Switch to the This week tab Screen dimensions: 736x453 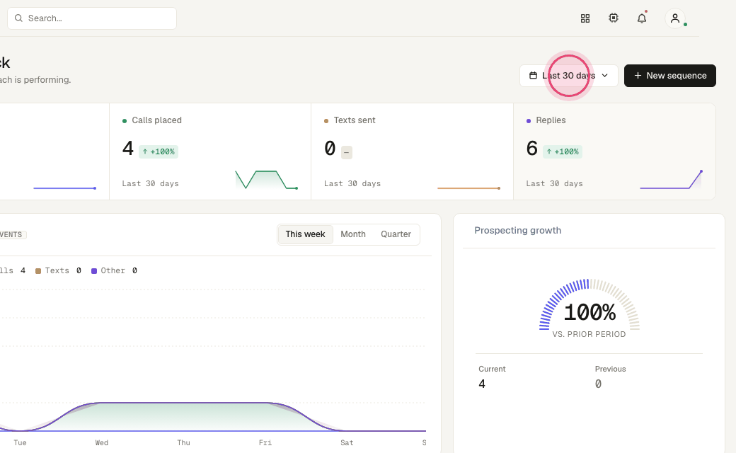click(x=305, y=234)
